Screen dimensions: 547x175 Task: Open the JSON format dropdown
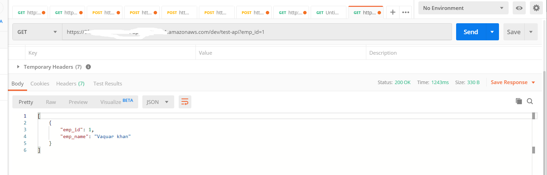point(158,102)
